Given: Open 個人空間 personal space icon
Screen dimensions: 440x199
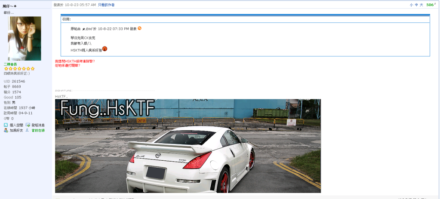Looking at the screenshot, I should (x=6, y=125).
